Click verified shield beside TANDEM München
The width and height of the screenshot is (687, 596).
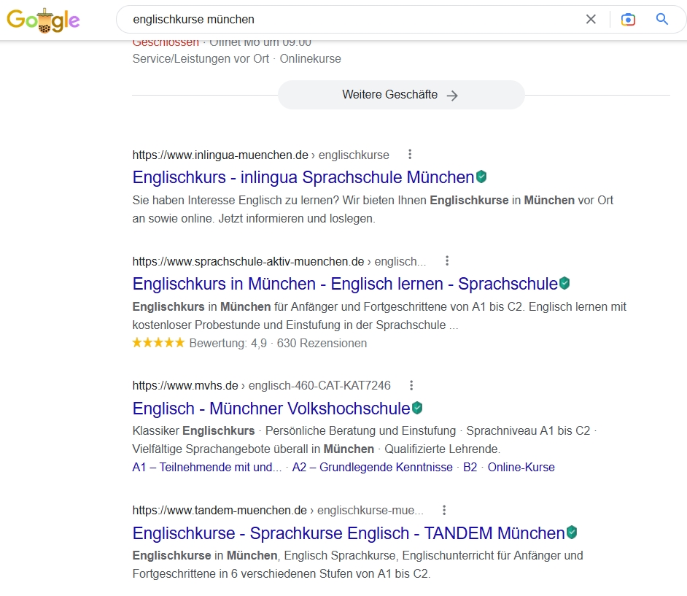point(572,533)
